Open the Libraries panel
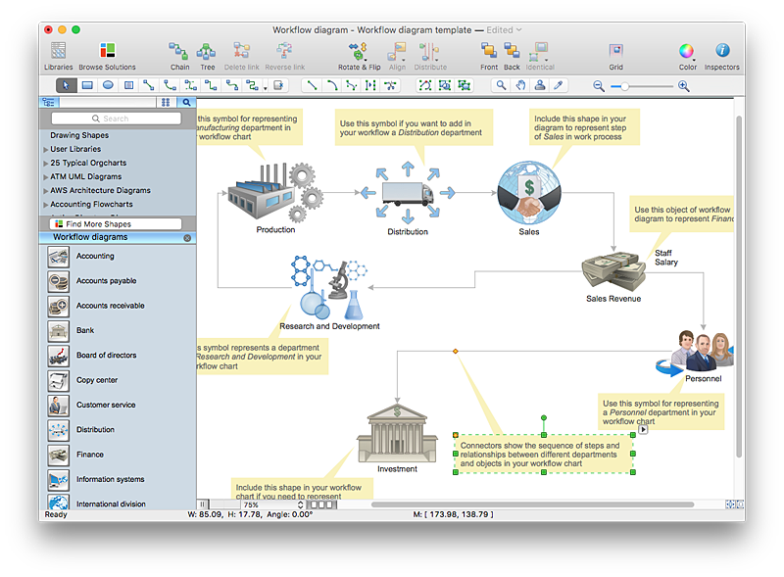784x577 pixels. coord(58,52)
